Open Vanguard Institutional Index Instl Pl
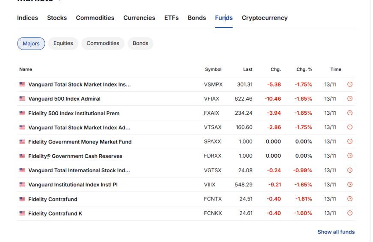Image resolution: width=373 pixels, height=242 pixels. tap(73, 185)
